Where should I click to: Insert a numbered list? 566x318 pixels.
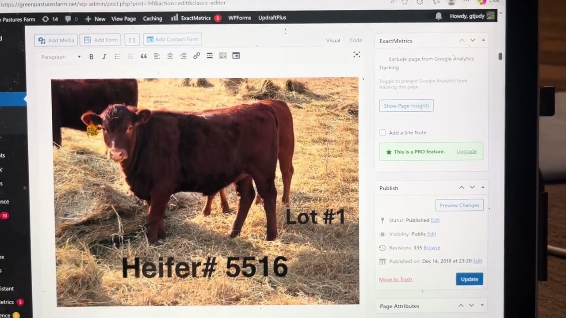pyautogui.click(x=130, y=57)
